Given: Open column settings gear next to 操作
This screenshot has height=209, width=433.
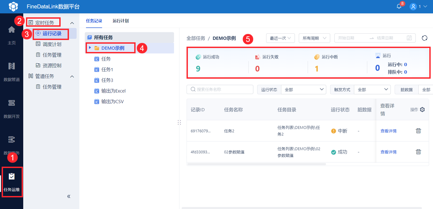Looking at the screenshot, I should (x=422, y=109).
